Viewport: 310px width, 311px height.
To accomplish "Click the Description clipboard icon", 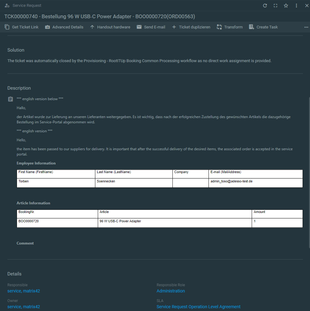I will pos(10,99).
